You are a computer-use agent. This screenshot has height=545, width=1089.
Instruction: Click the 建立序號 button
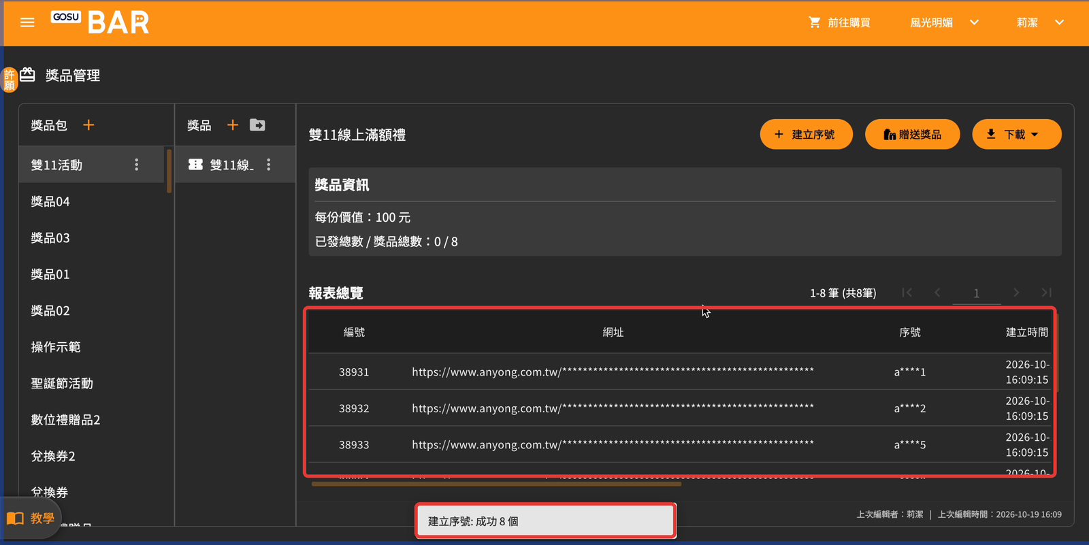coord(807,135)
